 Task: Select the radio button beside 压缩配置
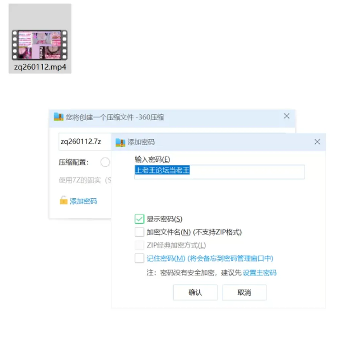coord(105,162)
